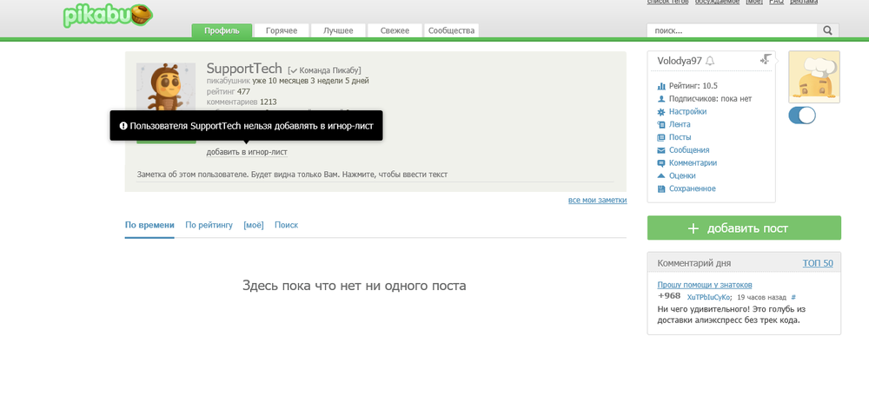869x396 pixels.
Task: Click the speech bubble icon beside Комментарии
Action: 660,163
